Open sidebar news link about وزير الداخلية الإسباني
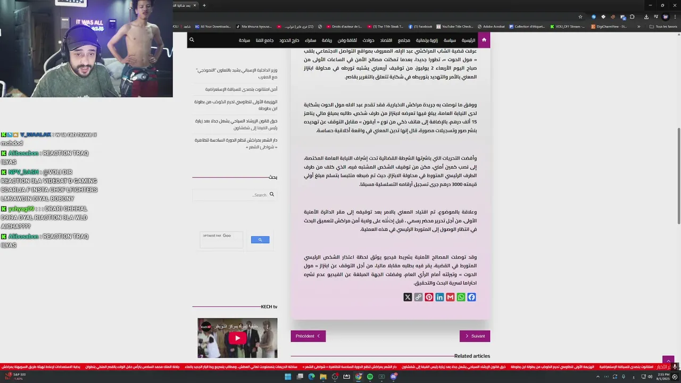Image resolution: width=681 pixels, height=383 pixels. tap(237, 73)
